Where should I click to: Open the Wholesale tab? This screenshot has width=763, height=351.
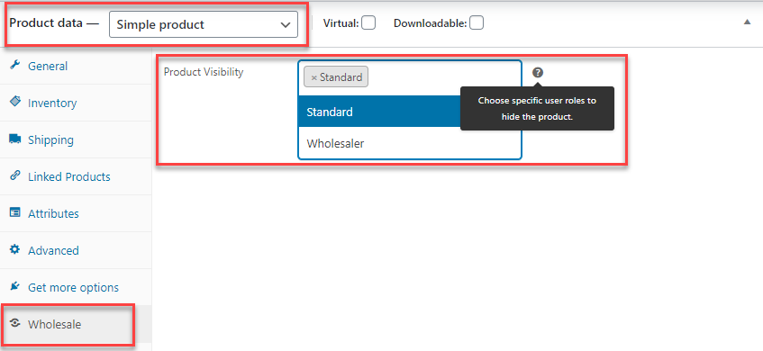click(x=76, y=324)
